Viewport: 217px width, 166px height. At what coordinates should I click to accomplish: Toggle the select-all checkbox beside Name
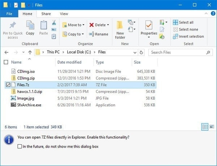pos(6,62)
